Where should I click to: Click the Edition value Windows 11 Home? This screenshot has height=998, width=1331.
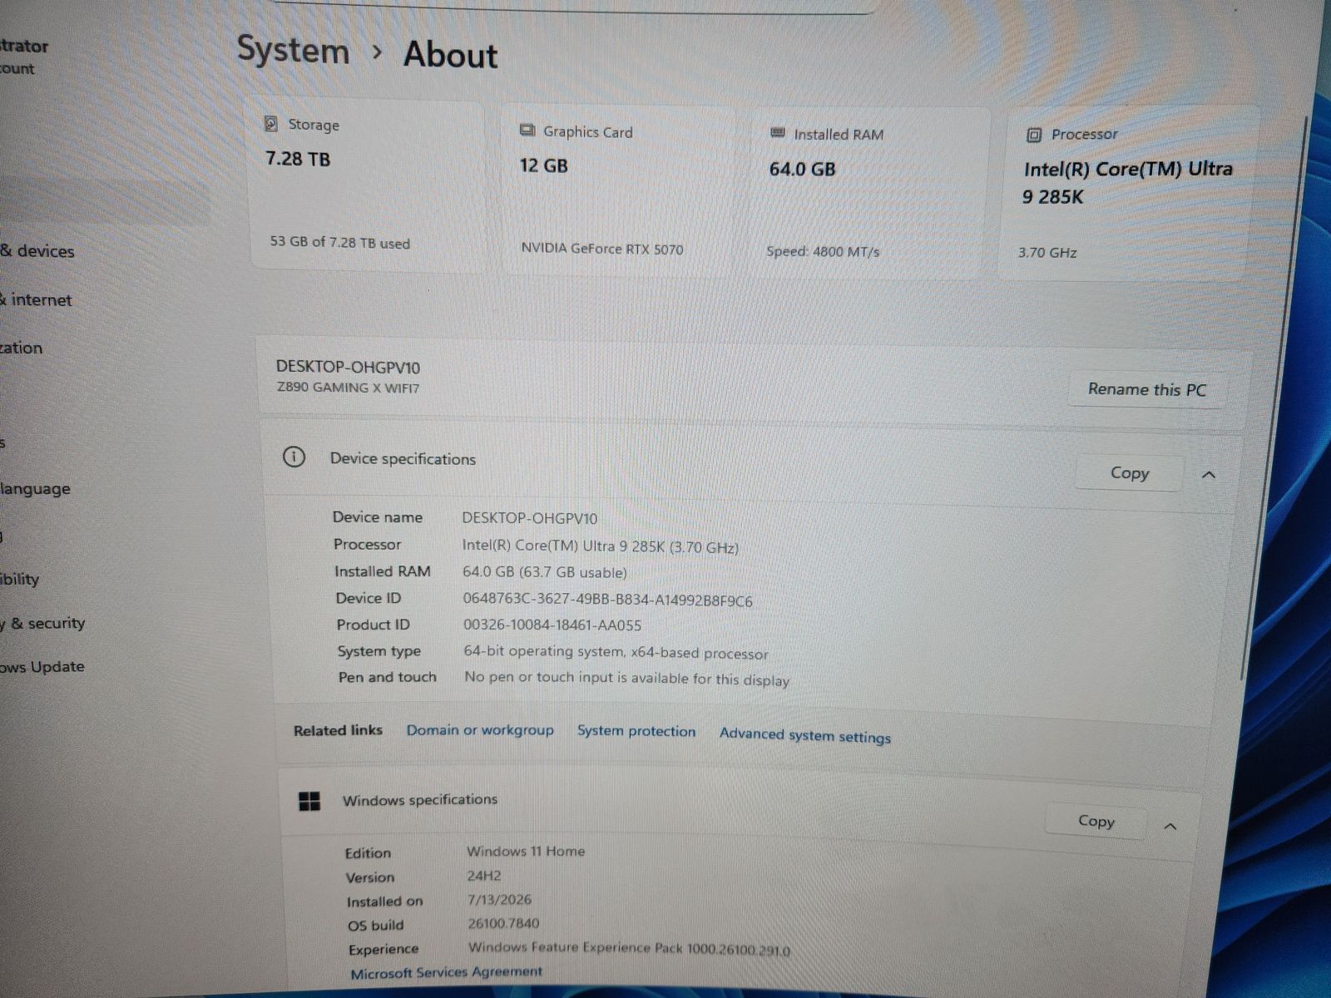[x=526, y=851]
